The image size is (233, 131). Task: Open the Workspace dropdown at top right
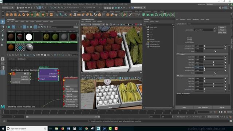click(x=218, y=4)
